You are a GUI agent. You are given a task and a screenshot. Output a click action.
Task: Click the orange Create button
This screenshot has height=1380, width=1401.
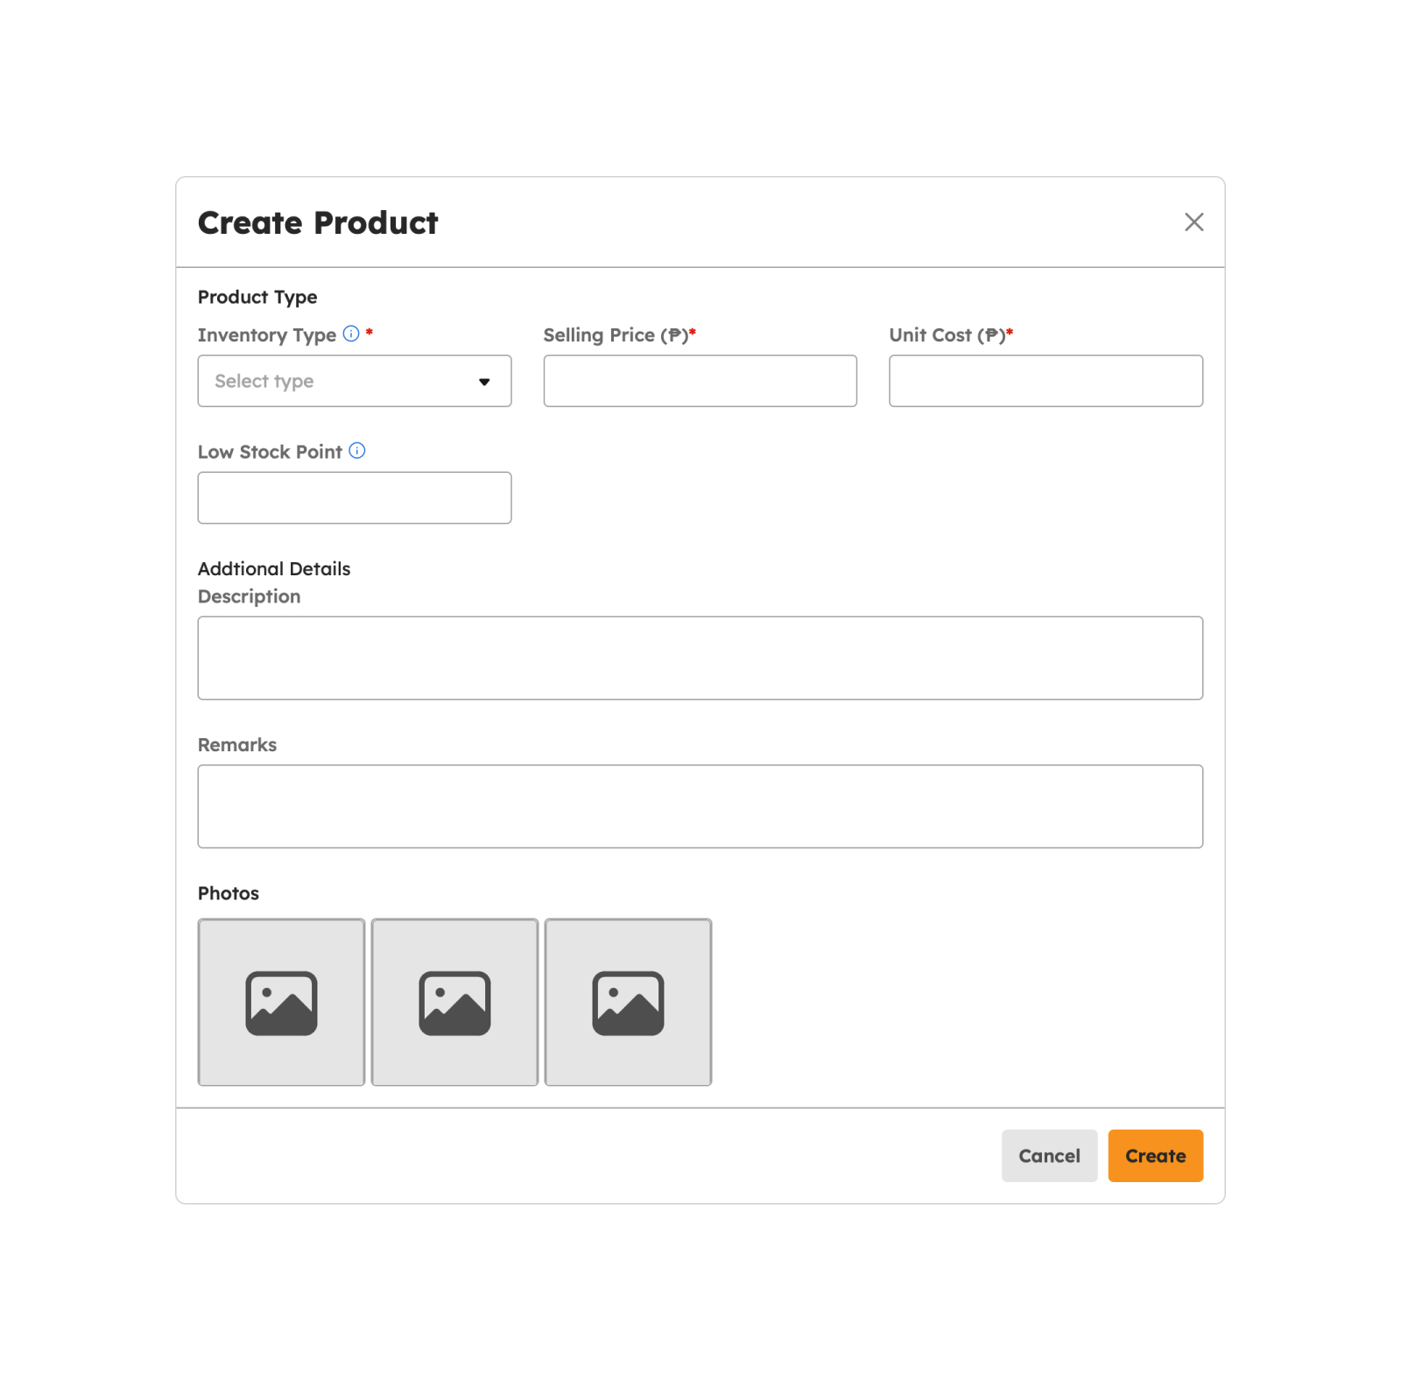tap(1156, 1156)
